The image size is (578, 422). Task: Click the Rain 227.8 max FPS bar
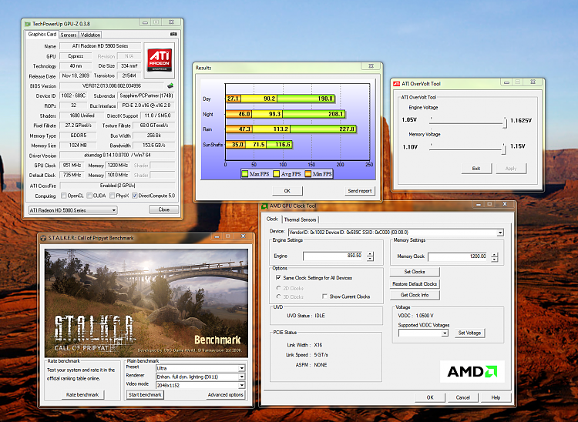(323, 129)
